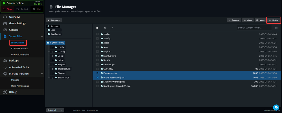Rename the selected files
The width and height of the screenshot is (282, 113).
tap(234, 20)
